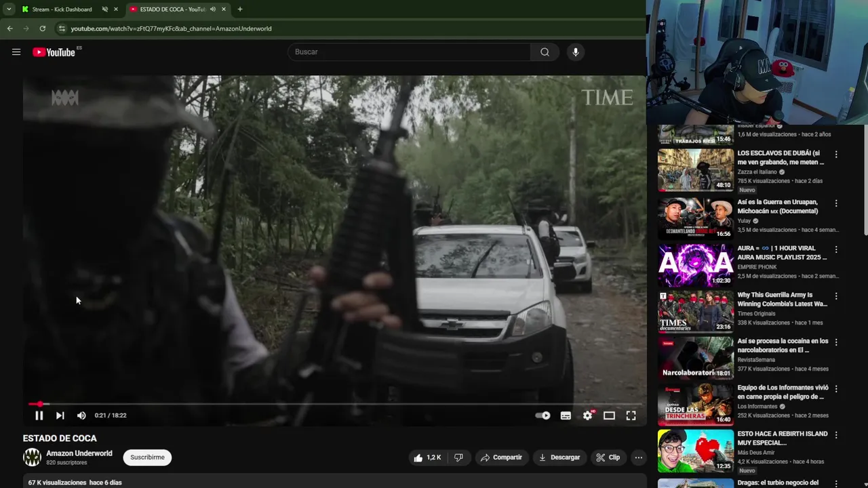Open the Más Deus Amir channel name
Viewport: 868px width, 488px height.
coord(760,453)
